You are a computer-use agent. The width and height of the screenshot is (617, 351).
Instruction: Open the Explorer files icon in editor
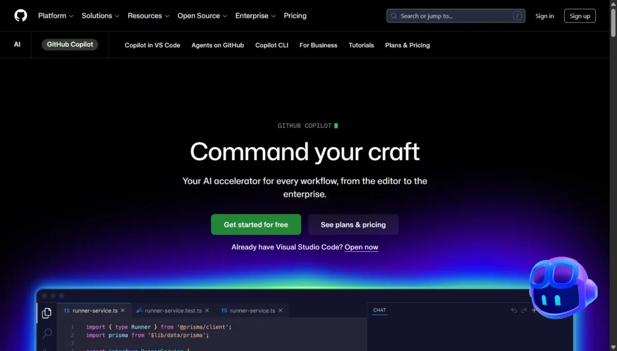(47, 313)
